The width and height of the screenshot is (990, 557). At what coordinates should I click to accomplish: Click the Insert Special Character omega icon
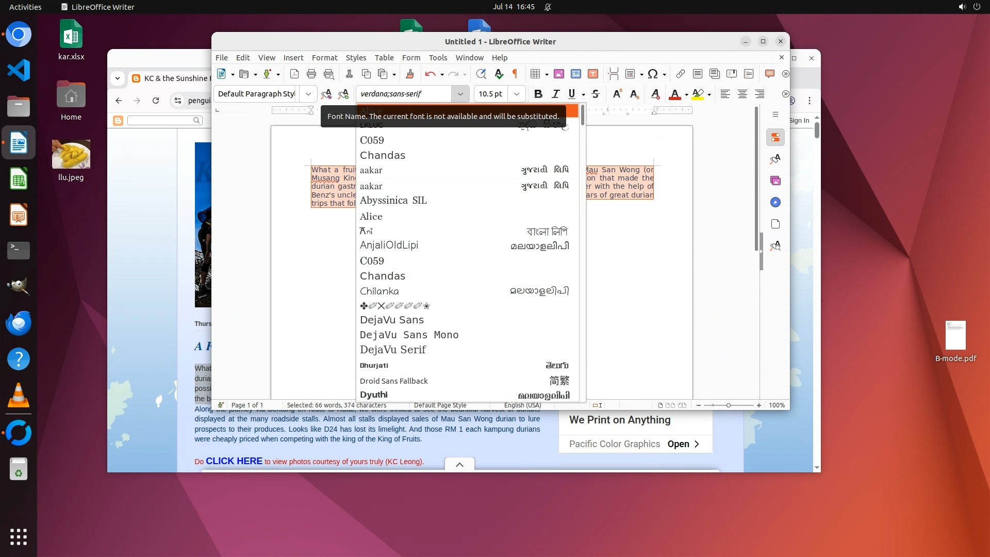click(653, 74)
